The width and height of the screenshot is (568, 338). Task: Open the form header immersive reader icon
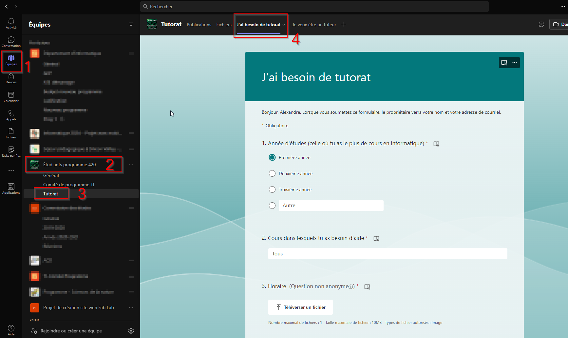[504, 63]
